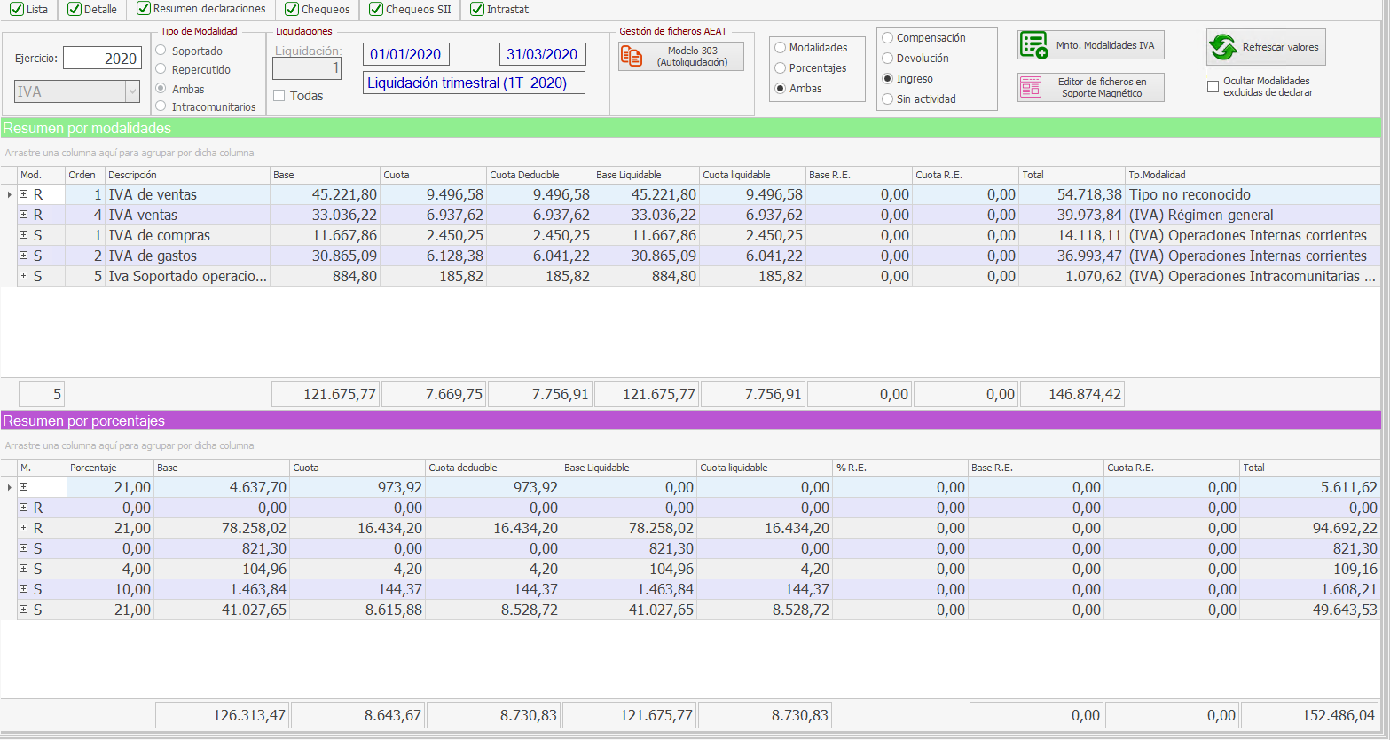Expand the Iva Soportado operaciones row
This screenshot has width=1390, height=740.
click(21, 276)
